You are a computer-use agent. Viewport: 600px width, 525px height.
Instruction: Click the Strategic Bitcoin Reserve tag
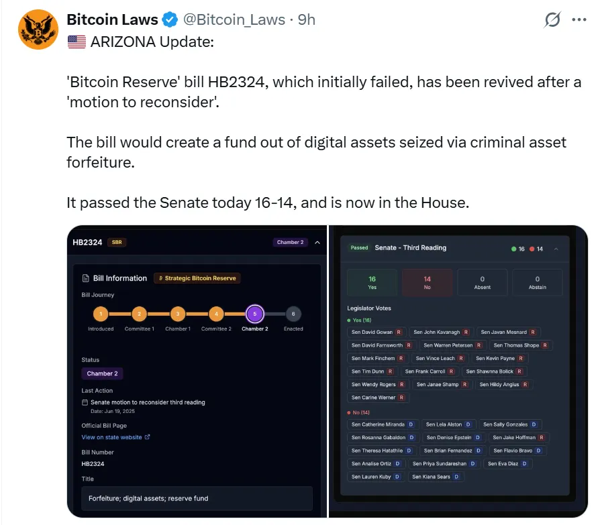pyautogui.click(x=197, y=278)
